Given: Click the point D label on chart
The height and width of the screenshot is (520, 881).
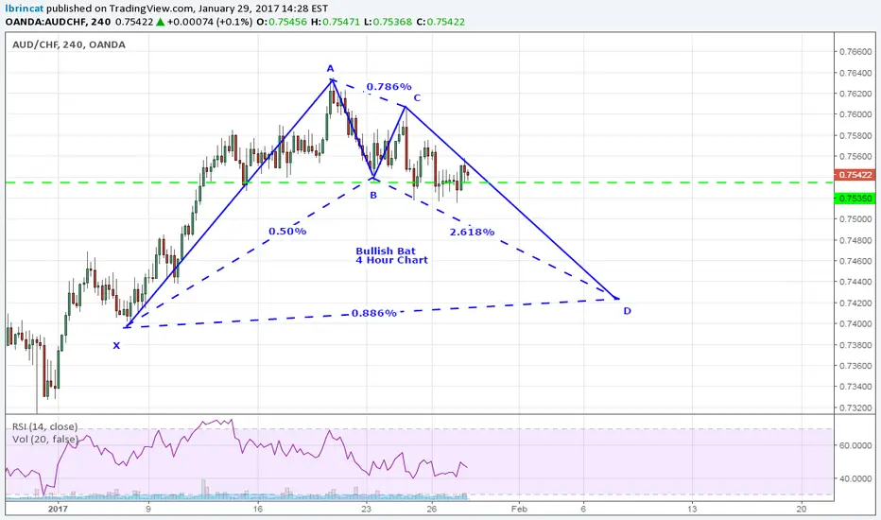Looking at the screenshot, I should pos(627,311).
